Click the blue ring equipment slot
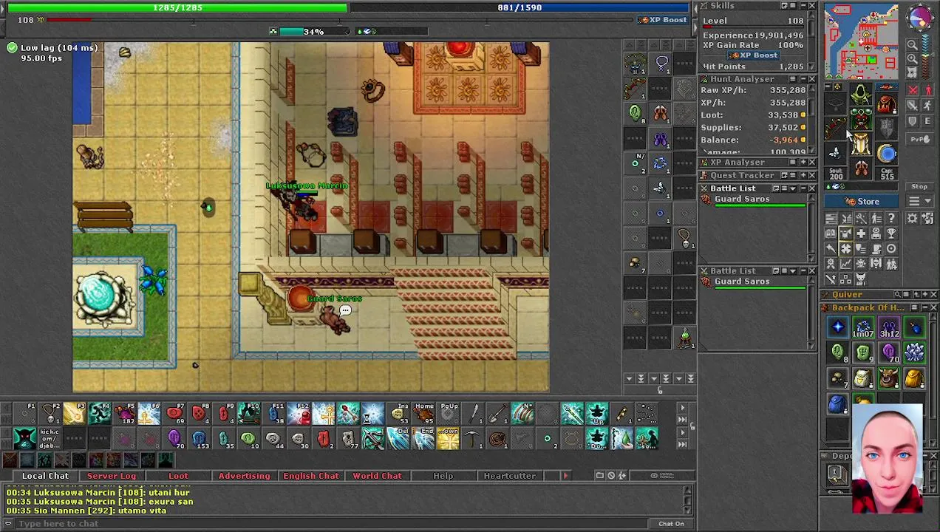 pos(887,154)
